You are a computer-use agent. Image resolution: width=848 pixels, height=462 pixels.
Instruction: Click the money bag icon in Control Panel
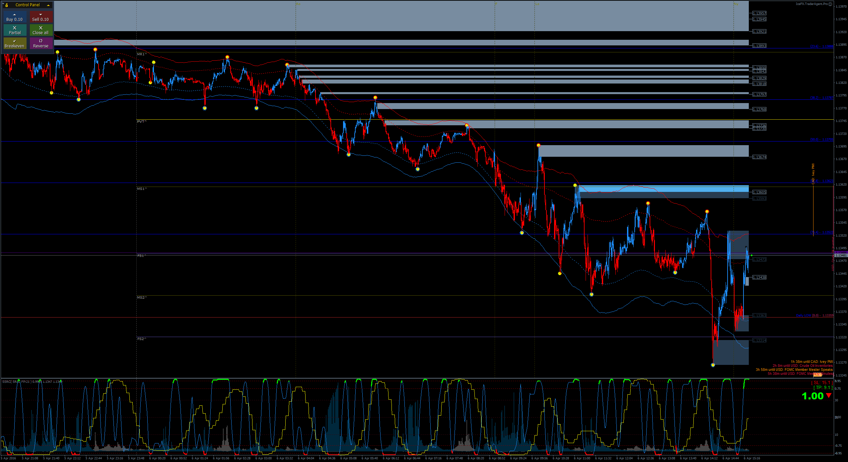pos(7,5)
